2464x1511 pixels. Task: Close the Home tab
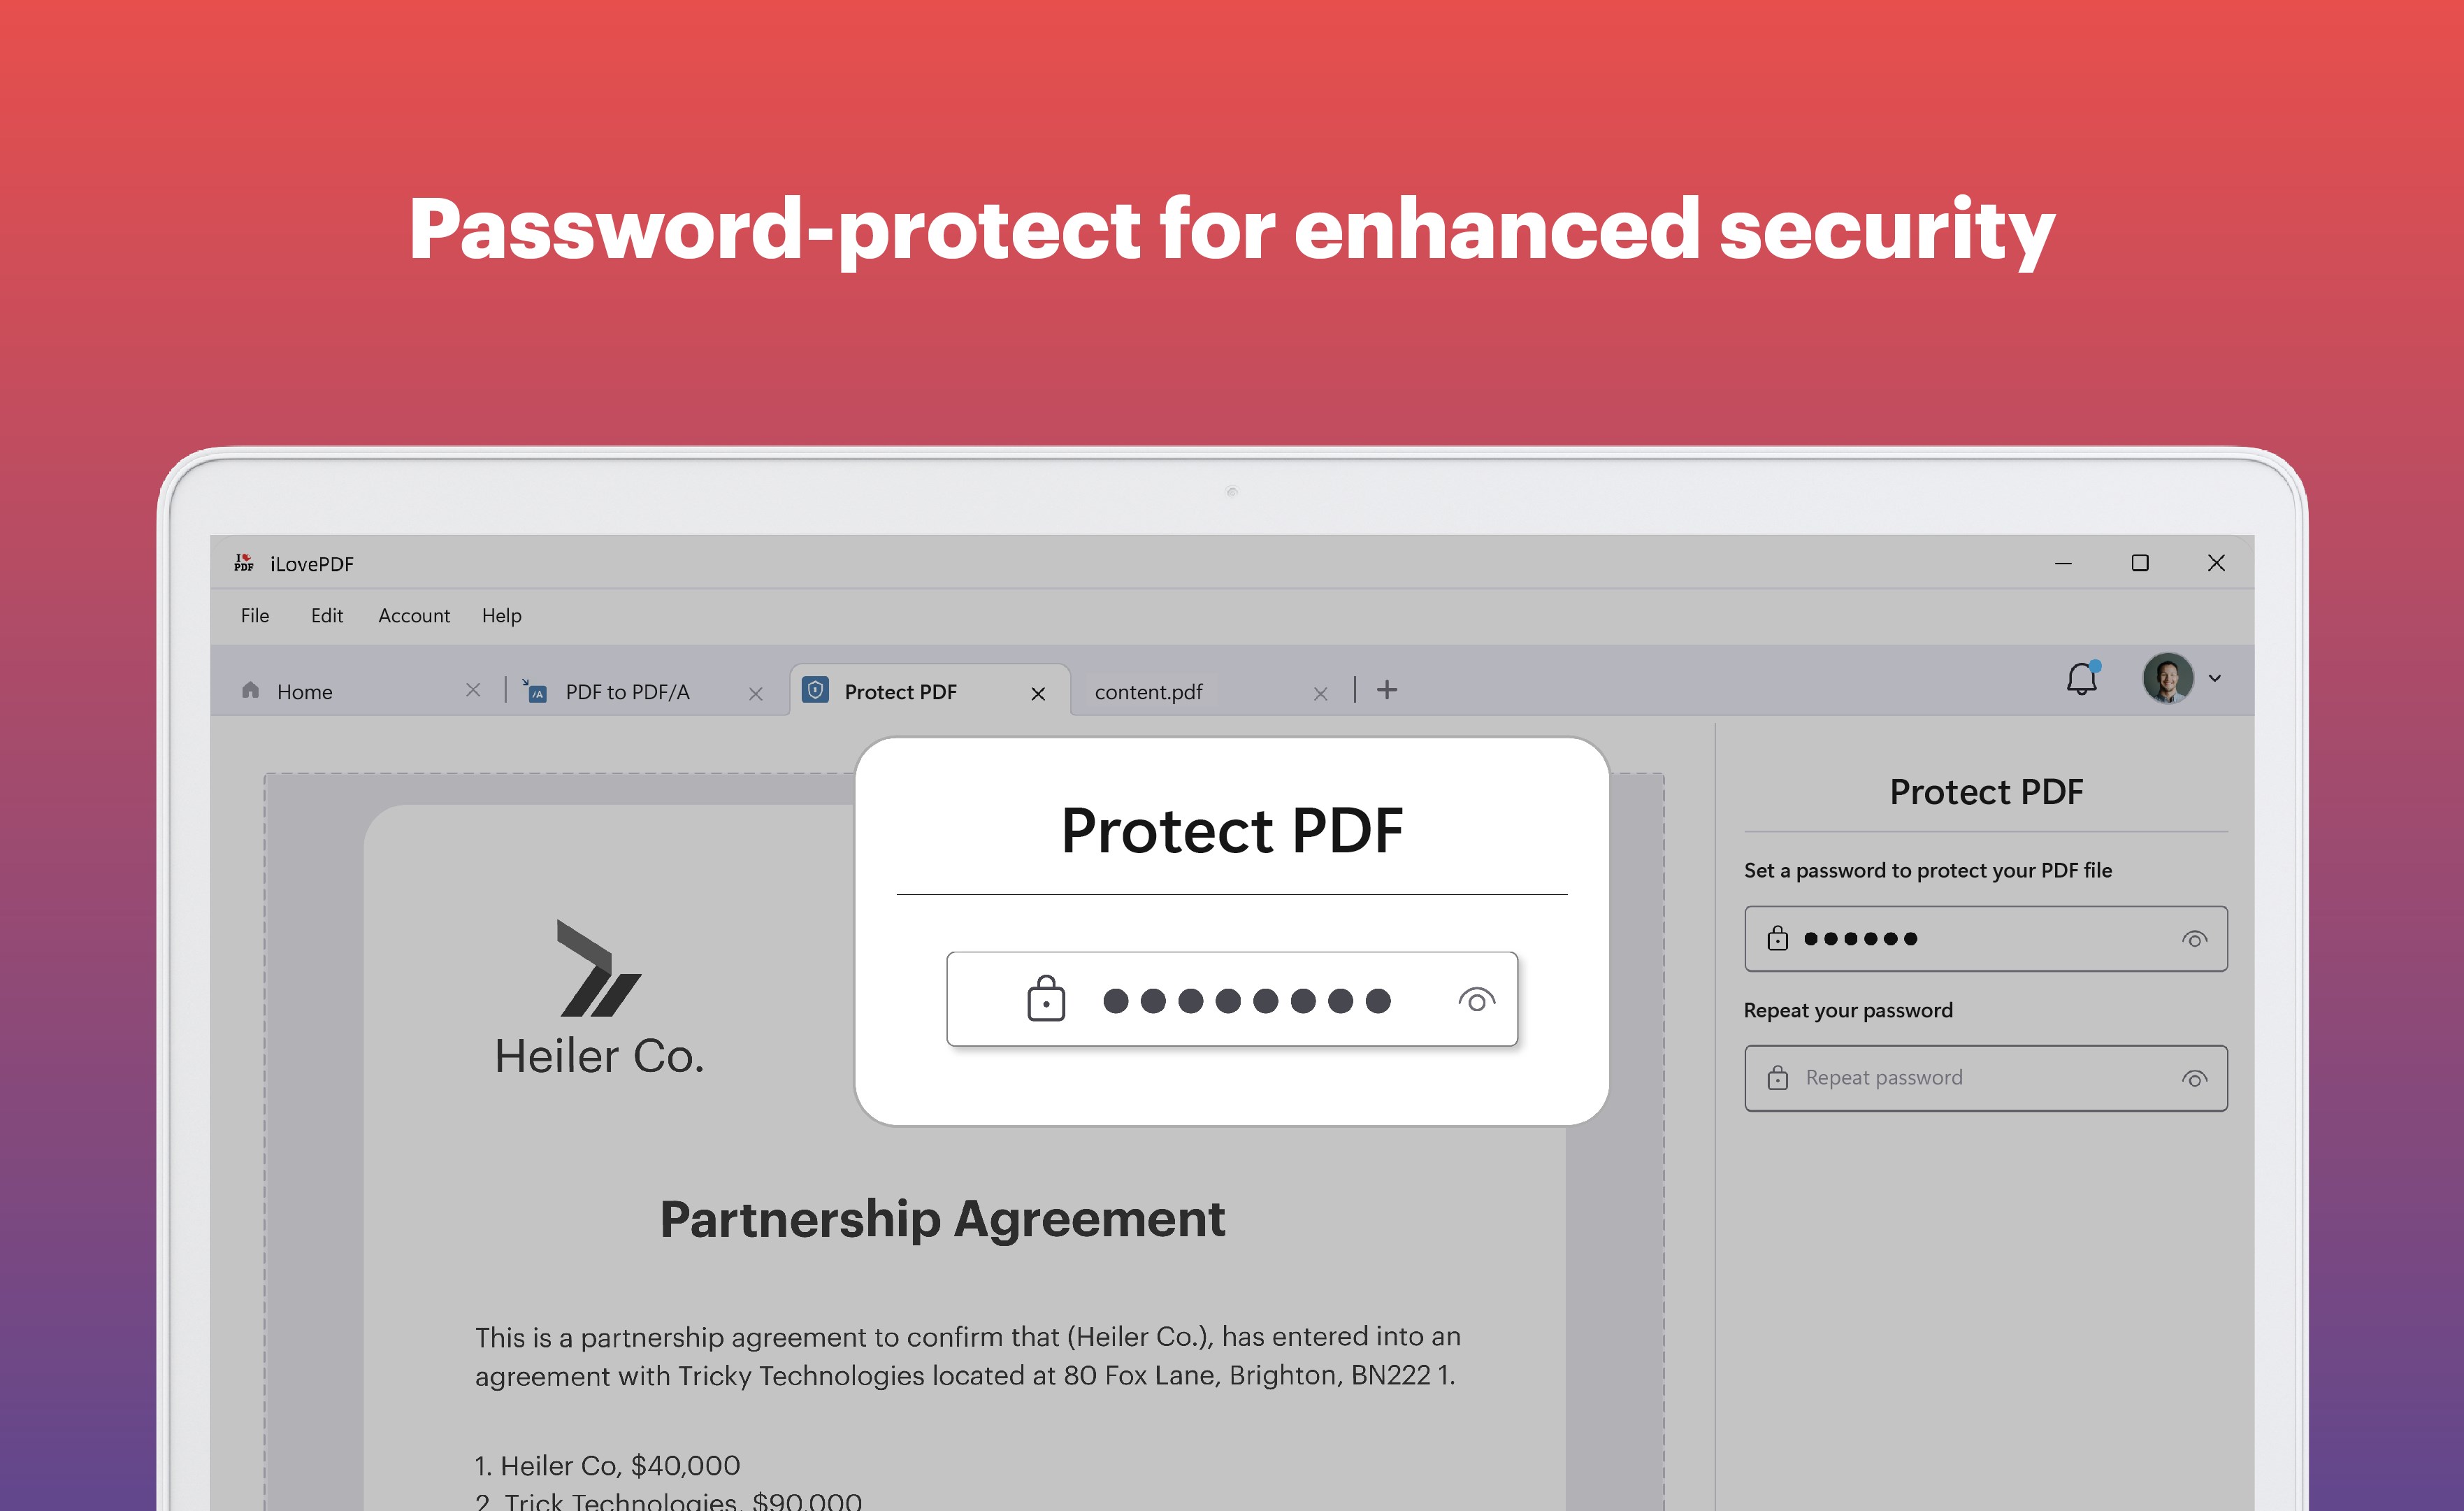click(x=473, y=690)
